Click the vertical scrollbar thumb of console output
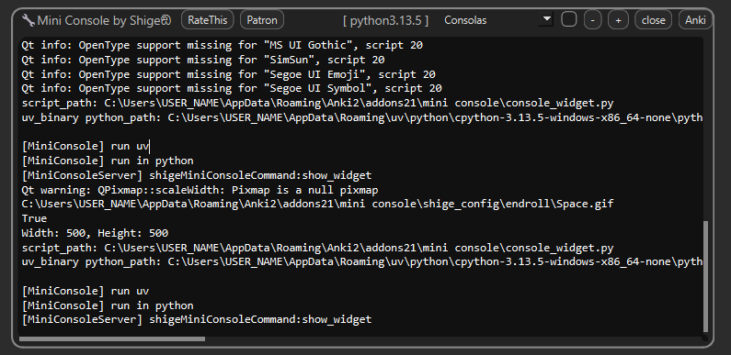Image resolution: width=731 pixels, height=355 pixels. click(705, 275)
